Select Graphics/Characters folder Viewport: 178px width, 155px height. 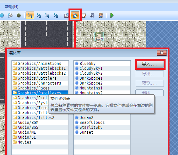[40, 83]
